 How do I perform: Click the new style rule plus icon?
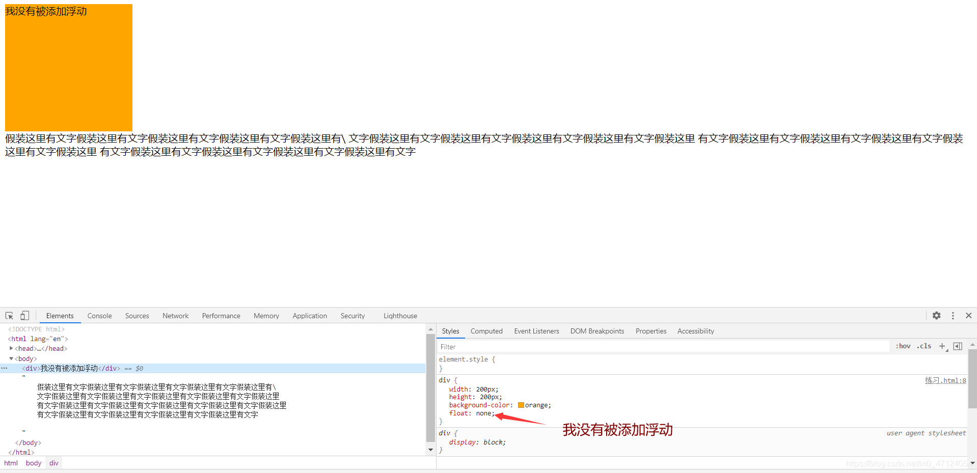[x=942, y=346]
